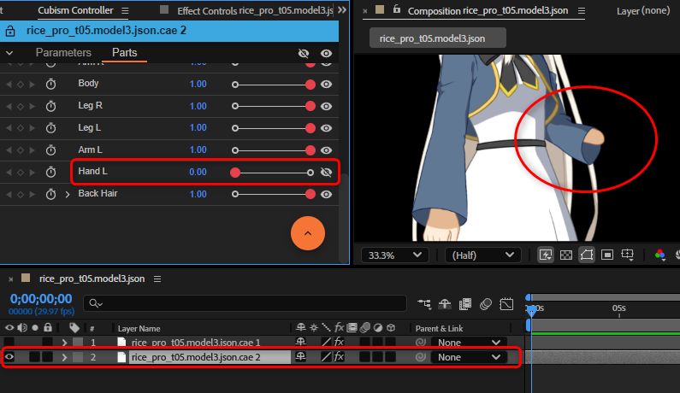Toggle stopwatch for Hand L part
This screenshot has height=393, width=680.
click(x=50, y=173)
